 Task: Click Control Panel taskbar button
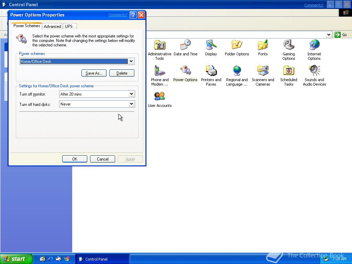point(102,259)
